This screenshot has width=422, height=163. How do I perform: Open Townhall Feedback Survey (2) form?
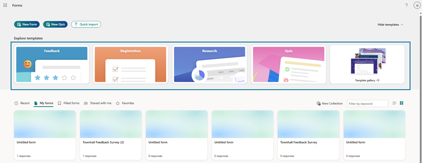[111, 135]
